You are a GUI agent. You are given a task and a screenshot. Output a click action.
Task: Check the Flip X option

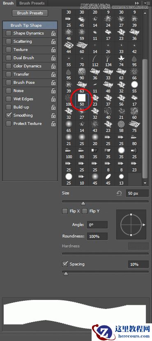click(65, 211)
